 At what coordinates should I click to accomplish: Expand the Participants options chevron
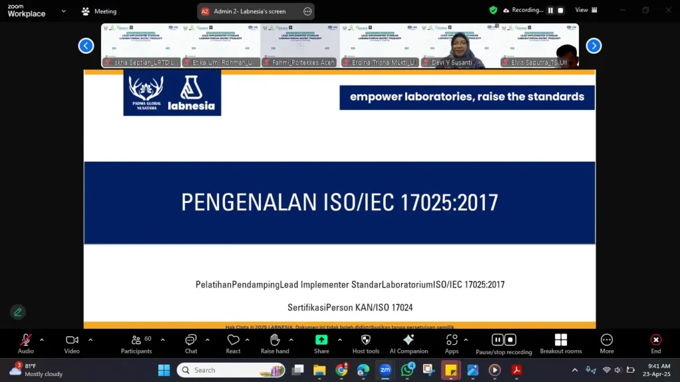click(163, 340)
